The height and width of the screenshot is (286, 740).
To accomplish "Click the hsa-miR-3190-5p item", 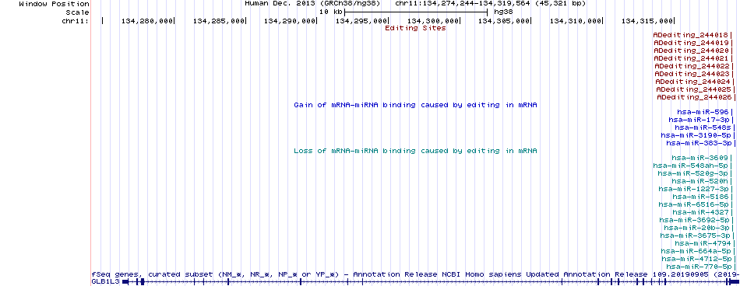I will click(697, 135).
